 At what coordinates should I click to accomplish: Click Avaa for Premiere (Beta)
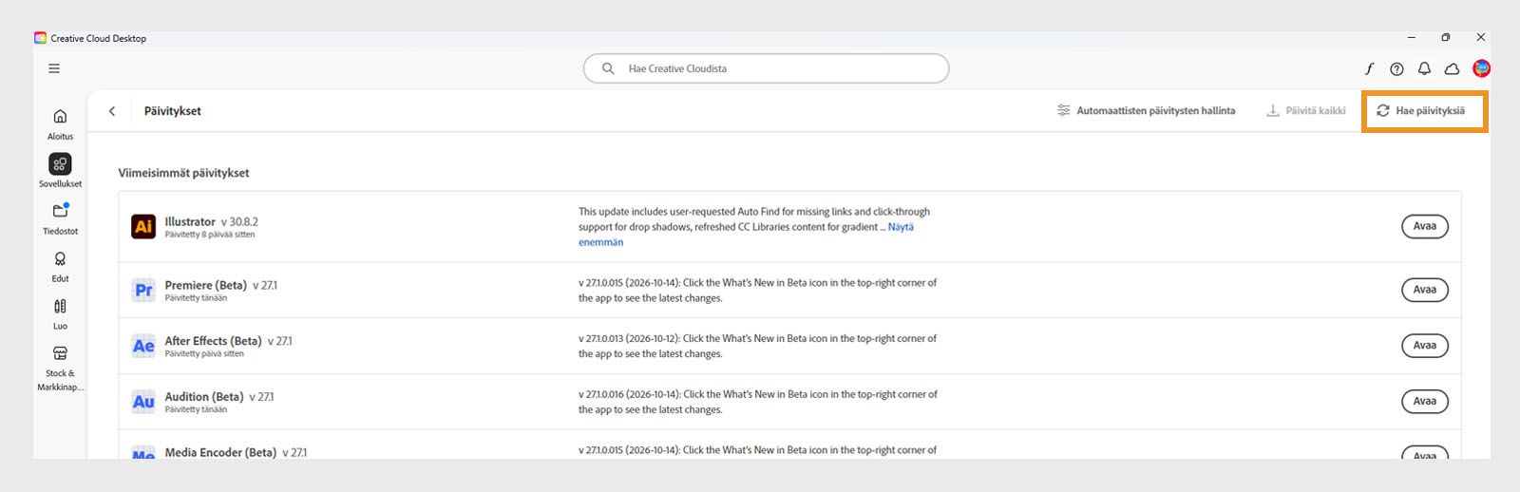1424,290
